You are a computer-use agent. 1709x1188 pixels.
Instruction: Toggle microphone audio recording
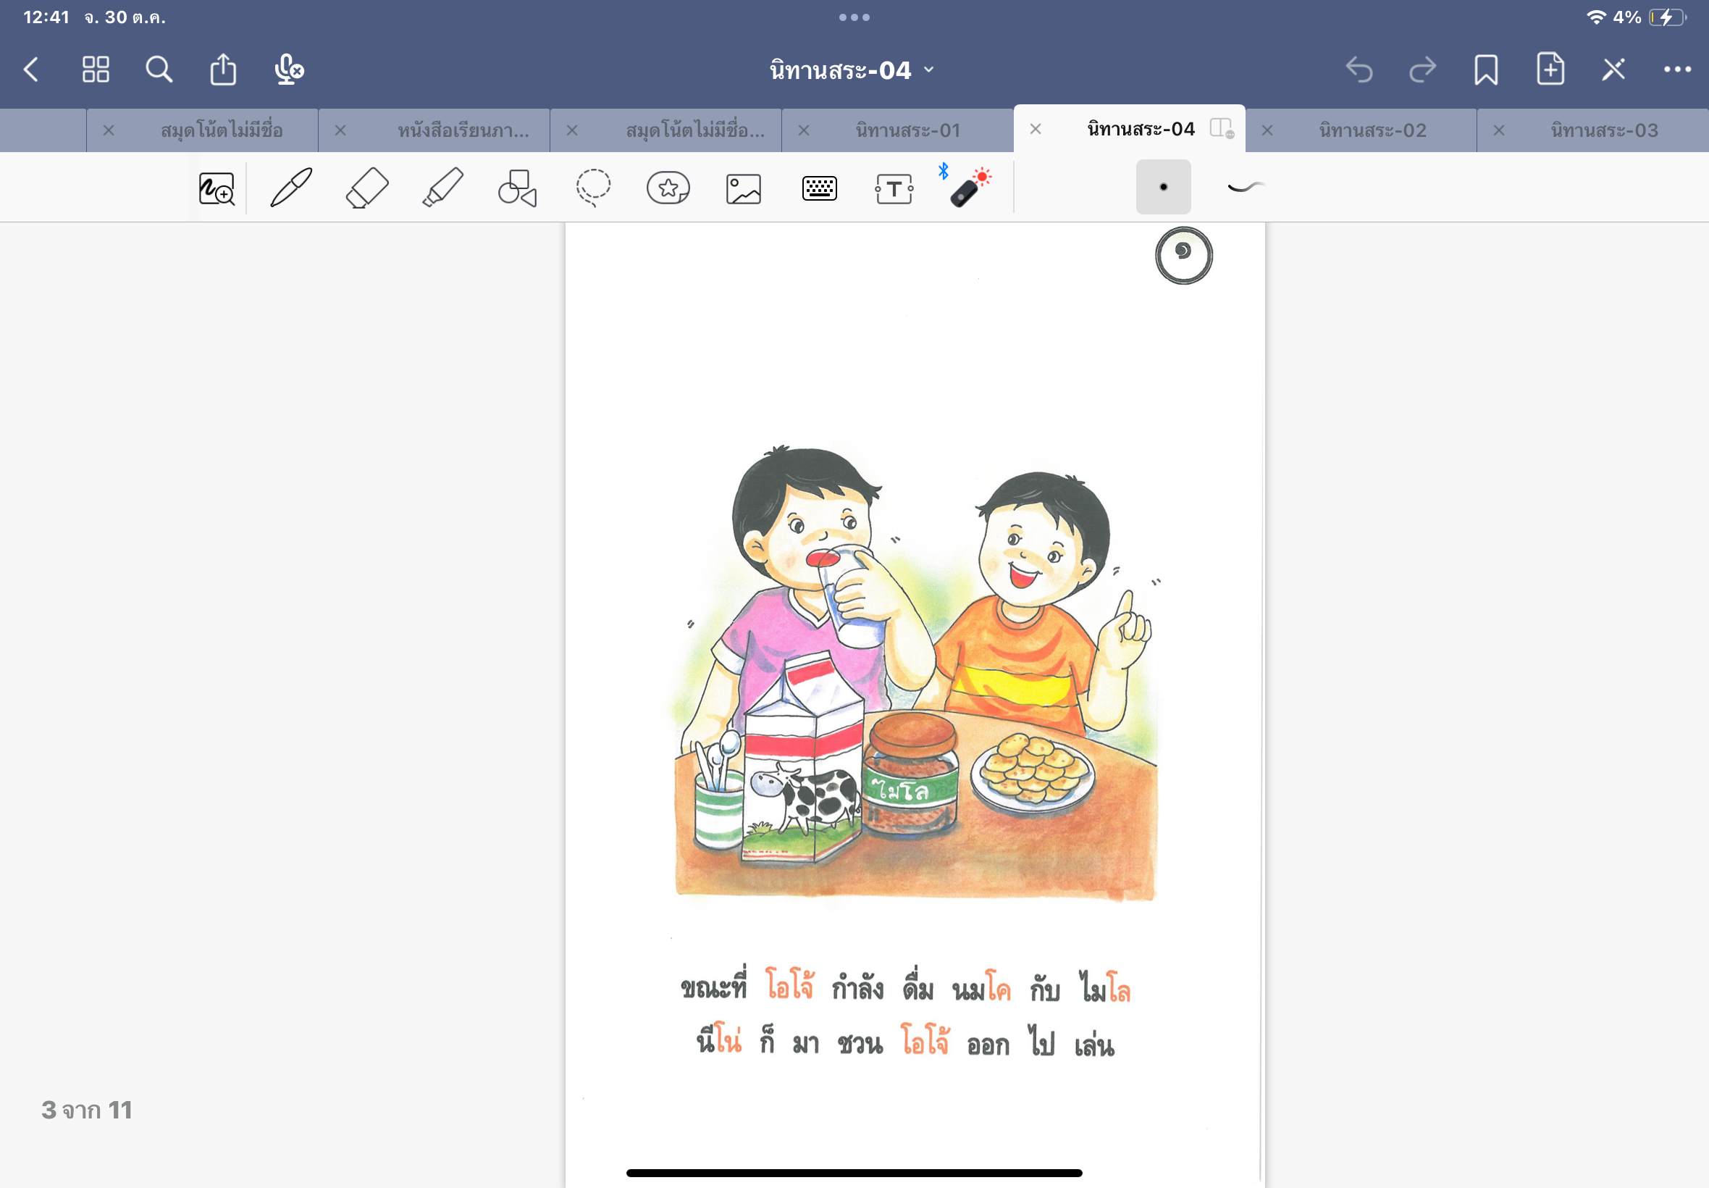click(x=288, y=70)
